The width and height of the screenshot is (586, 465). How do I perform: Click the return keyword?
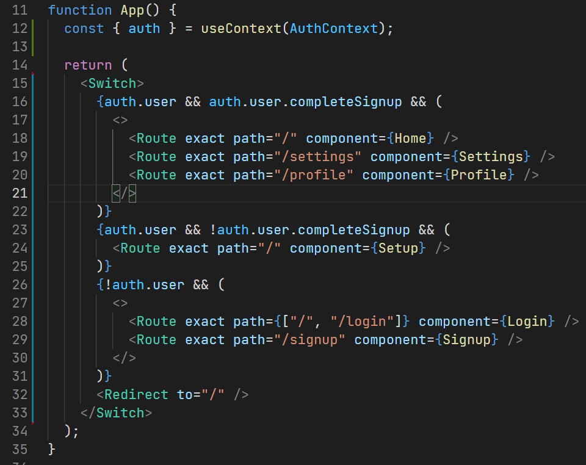pyautogui.click(x=88, y=65)
